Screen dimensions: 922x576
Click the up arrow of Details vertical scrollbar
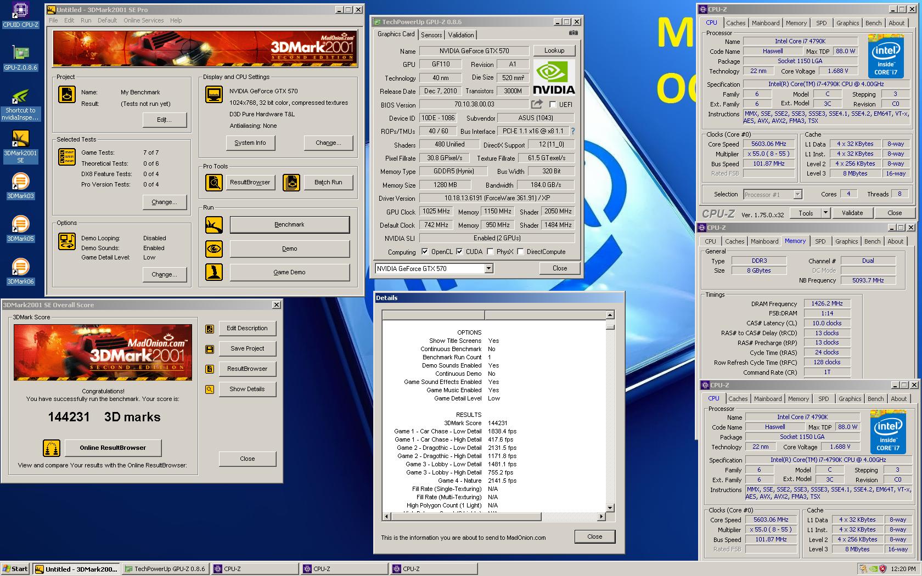coord(610,315)
